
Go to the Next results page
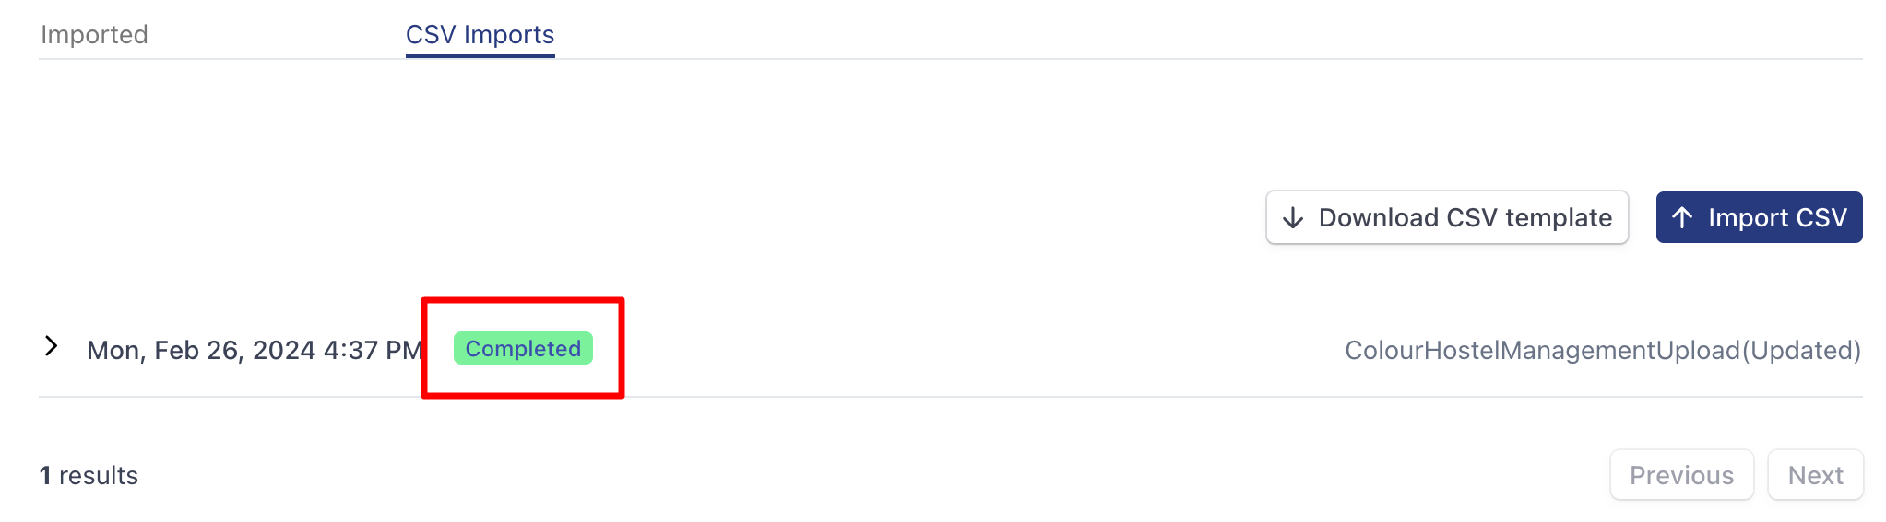click(x=1815, y=475)
